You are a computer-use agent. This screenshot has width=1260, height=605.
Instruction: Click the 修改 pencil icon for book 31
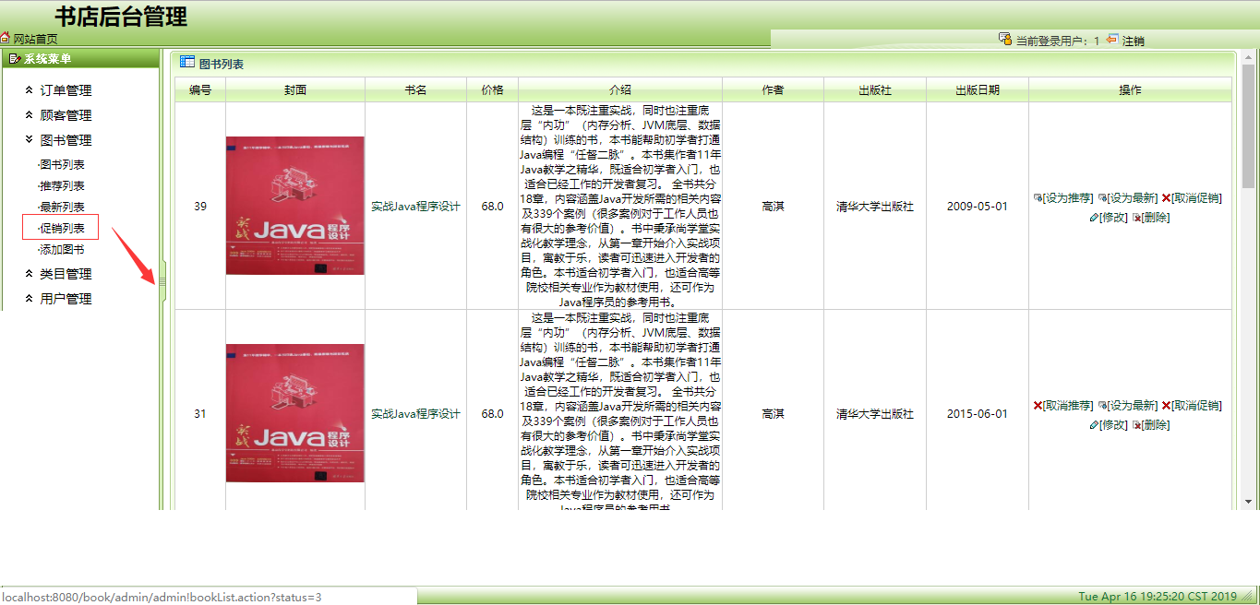coord(1094,425)
